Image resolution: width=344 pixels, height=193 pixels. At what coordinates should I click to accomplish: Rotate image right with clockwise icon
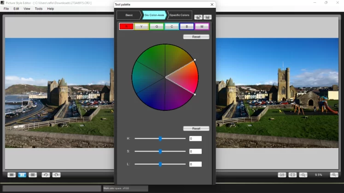click(x=56, y=175)
